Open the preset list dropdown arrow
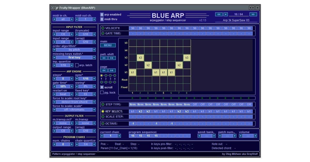This screenshot has width=310, height=162. [x=226, y=14]
